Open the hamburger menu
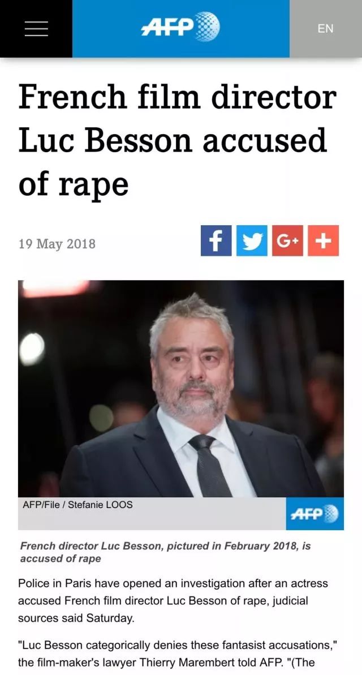 36,28
